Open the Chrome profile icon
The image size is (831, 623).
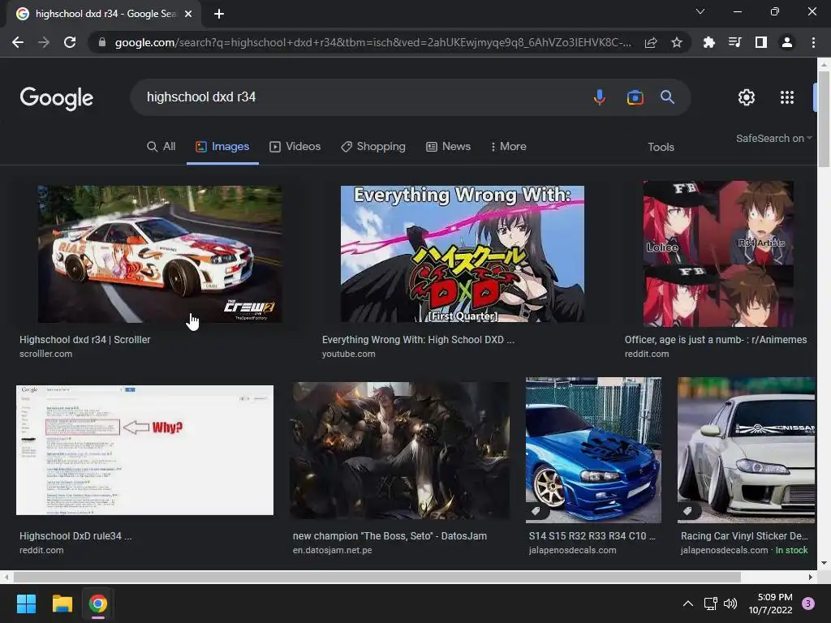(x=787, y=42)
